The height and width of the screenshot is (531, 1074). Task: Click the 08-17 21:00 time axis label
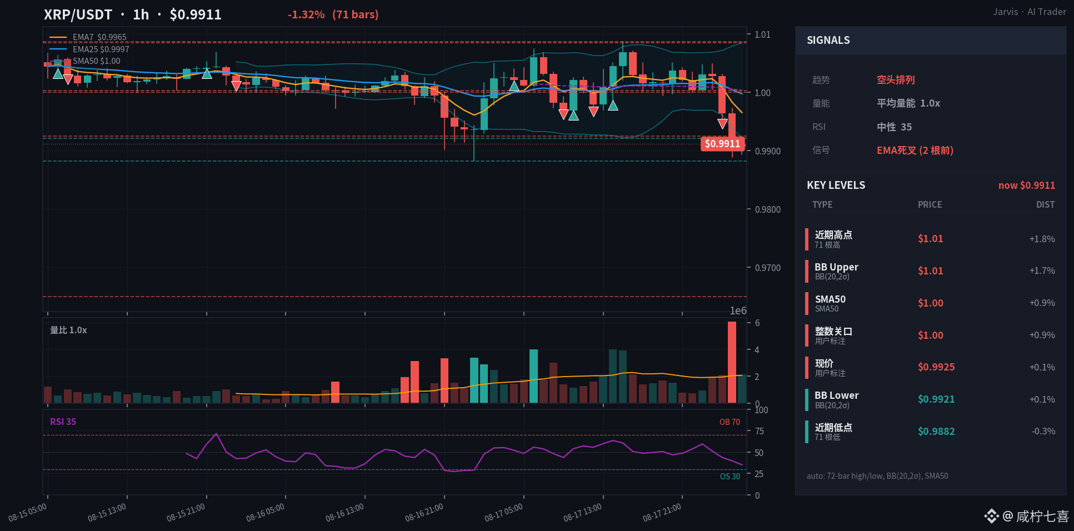click(x=662, y=512)
